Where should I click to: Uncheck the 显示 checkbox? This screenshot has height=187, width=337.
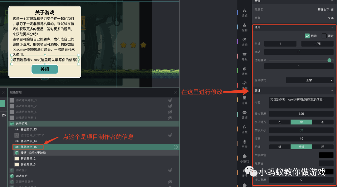click(307, 36)
